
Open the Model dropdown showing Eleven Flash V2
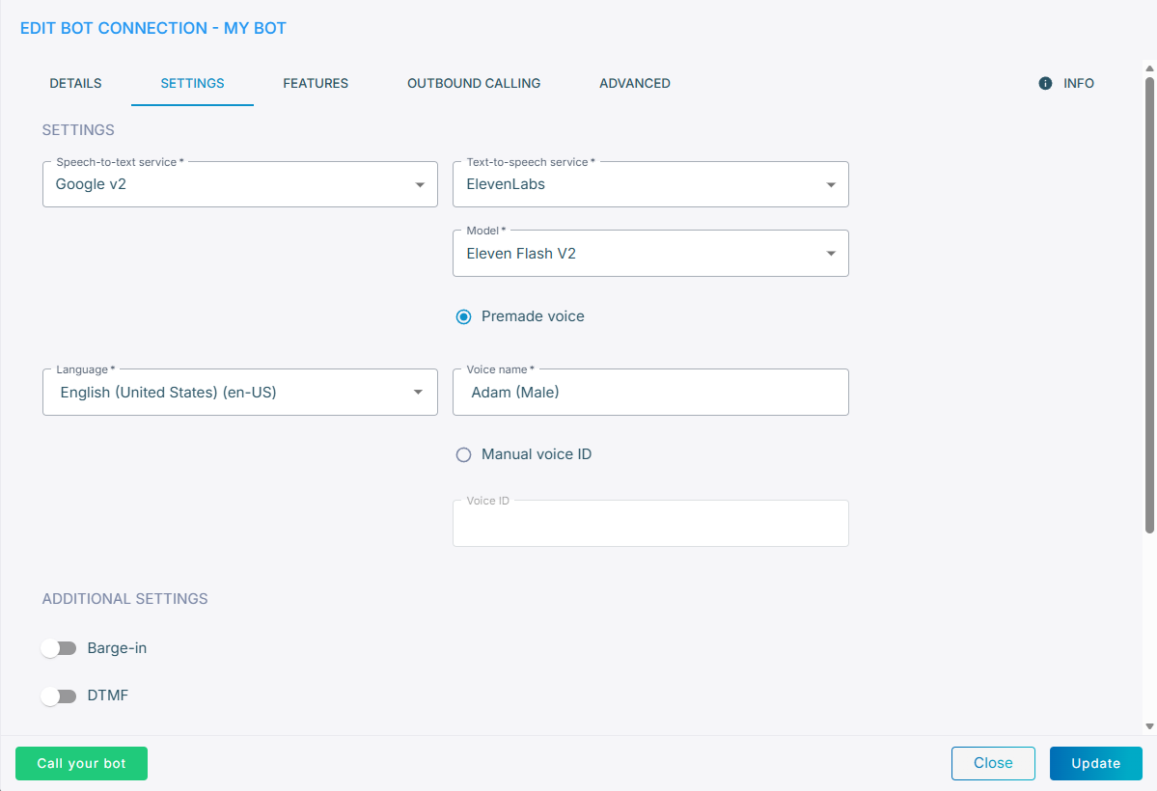pos(650,254)
